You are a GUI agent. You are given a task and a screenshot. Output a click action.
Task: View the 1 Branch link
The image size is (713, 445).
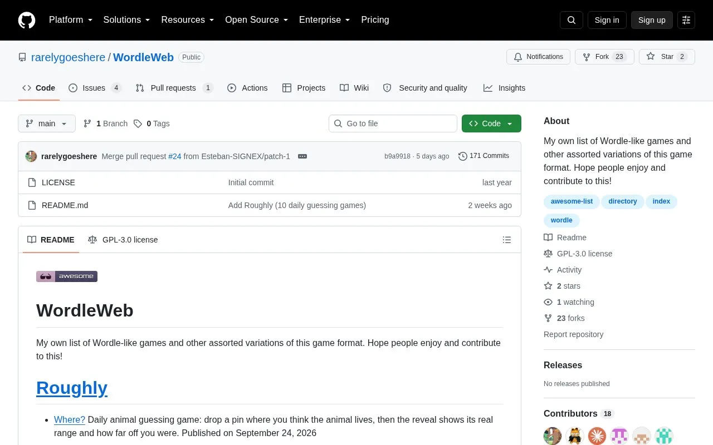tap(105, 123)
